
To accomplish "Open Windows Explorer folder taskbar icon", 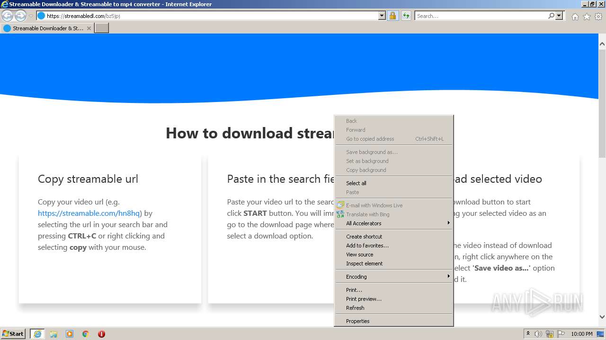I will pos(53,334).
